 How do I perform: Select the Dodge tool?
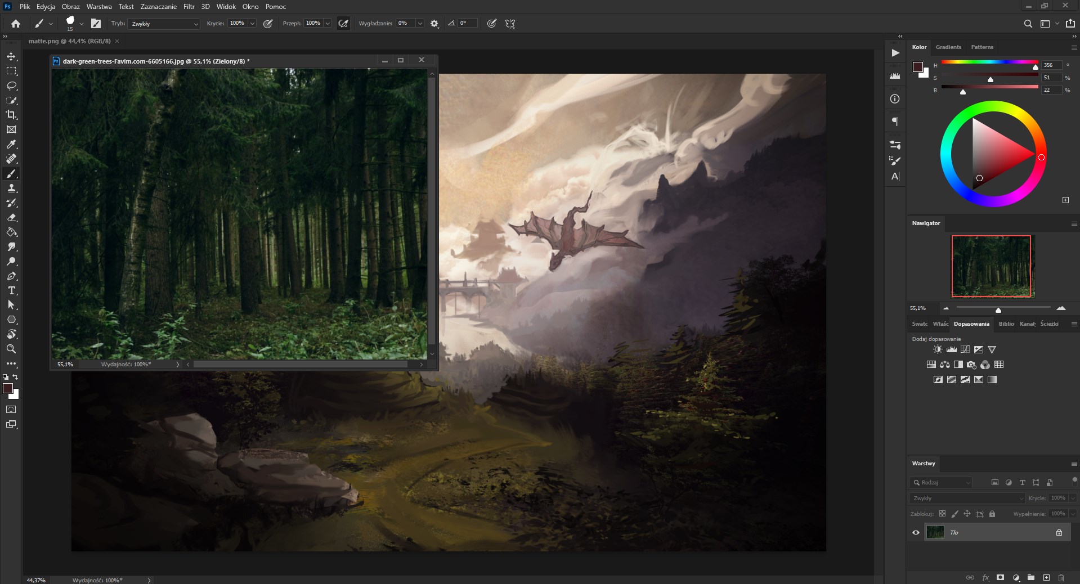[x=11, y=261]
